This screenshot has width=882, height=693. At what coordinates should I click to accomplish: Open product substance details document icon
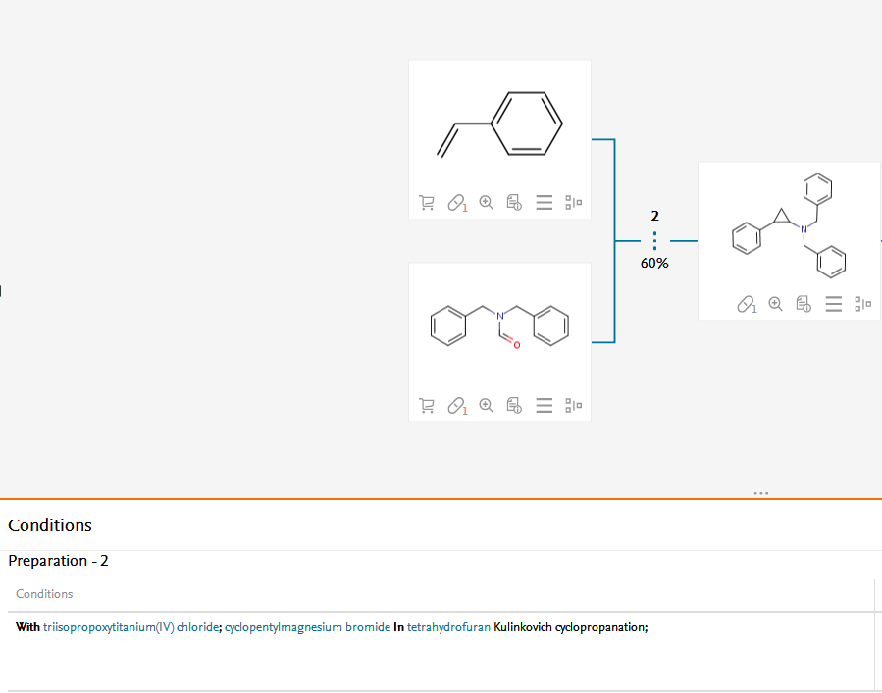coord(804,304)
